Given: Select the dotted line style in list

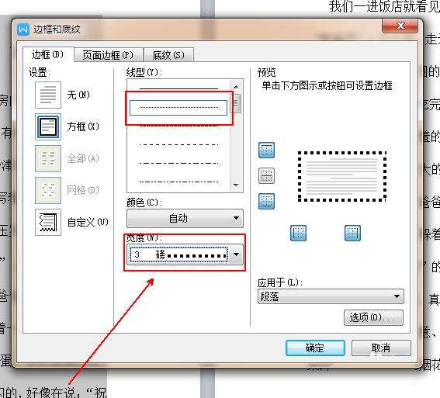Looking at the screenshot, I should pos(178,108).
